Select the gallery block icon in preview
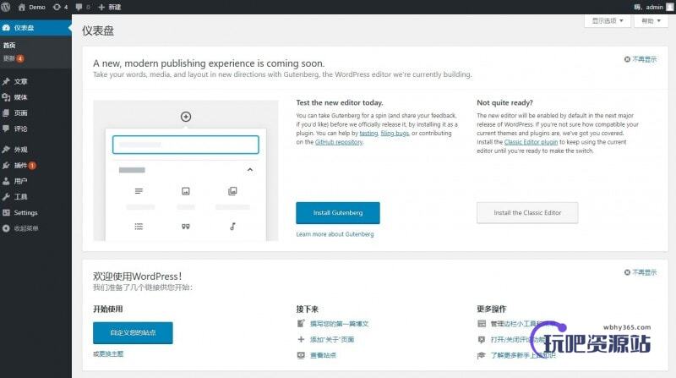Image resolution: width=676 pixels, height=378 pixels. pyautogui.click(x=232, y=191)
